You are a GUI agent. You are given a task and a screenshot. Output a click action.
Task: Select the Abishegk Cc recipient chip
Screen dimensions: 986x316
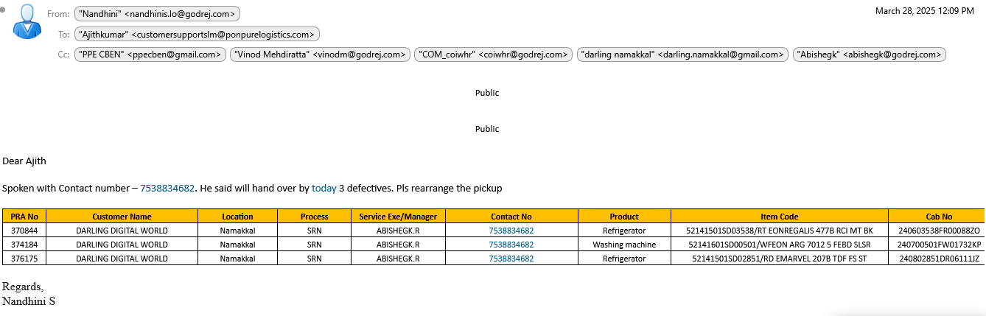coord(869,54)
